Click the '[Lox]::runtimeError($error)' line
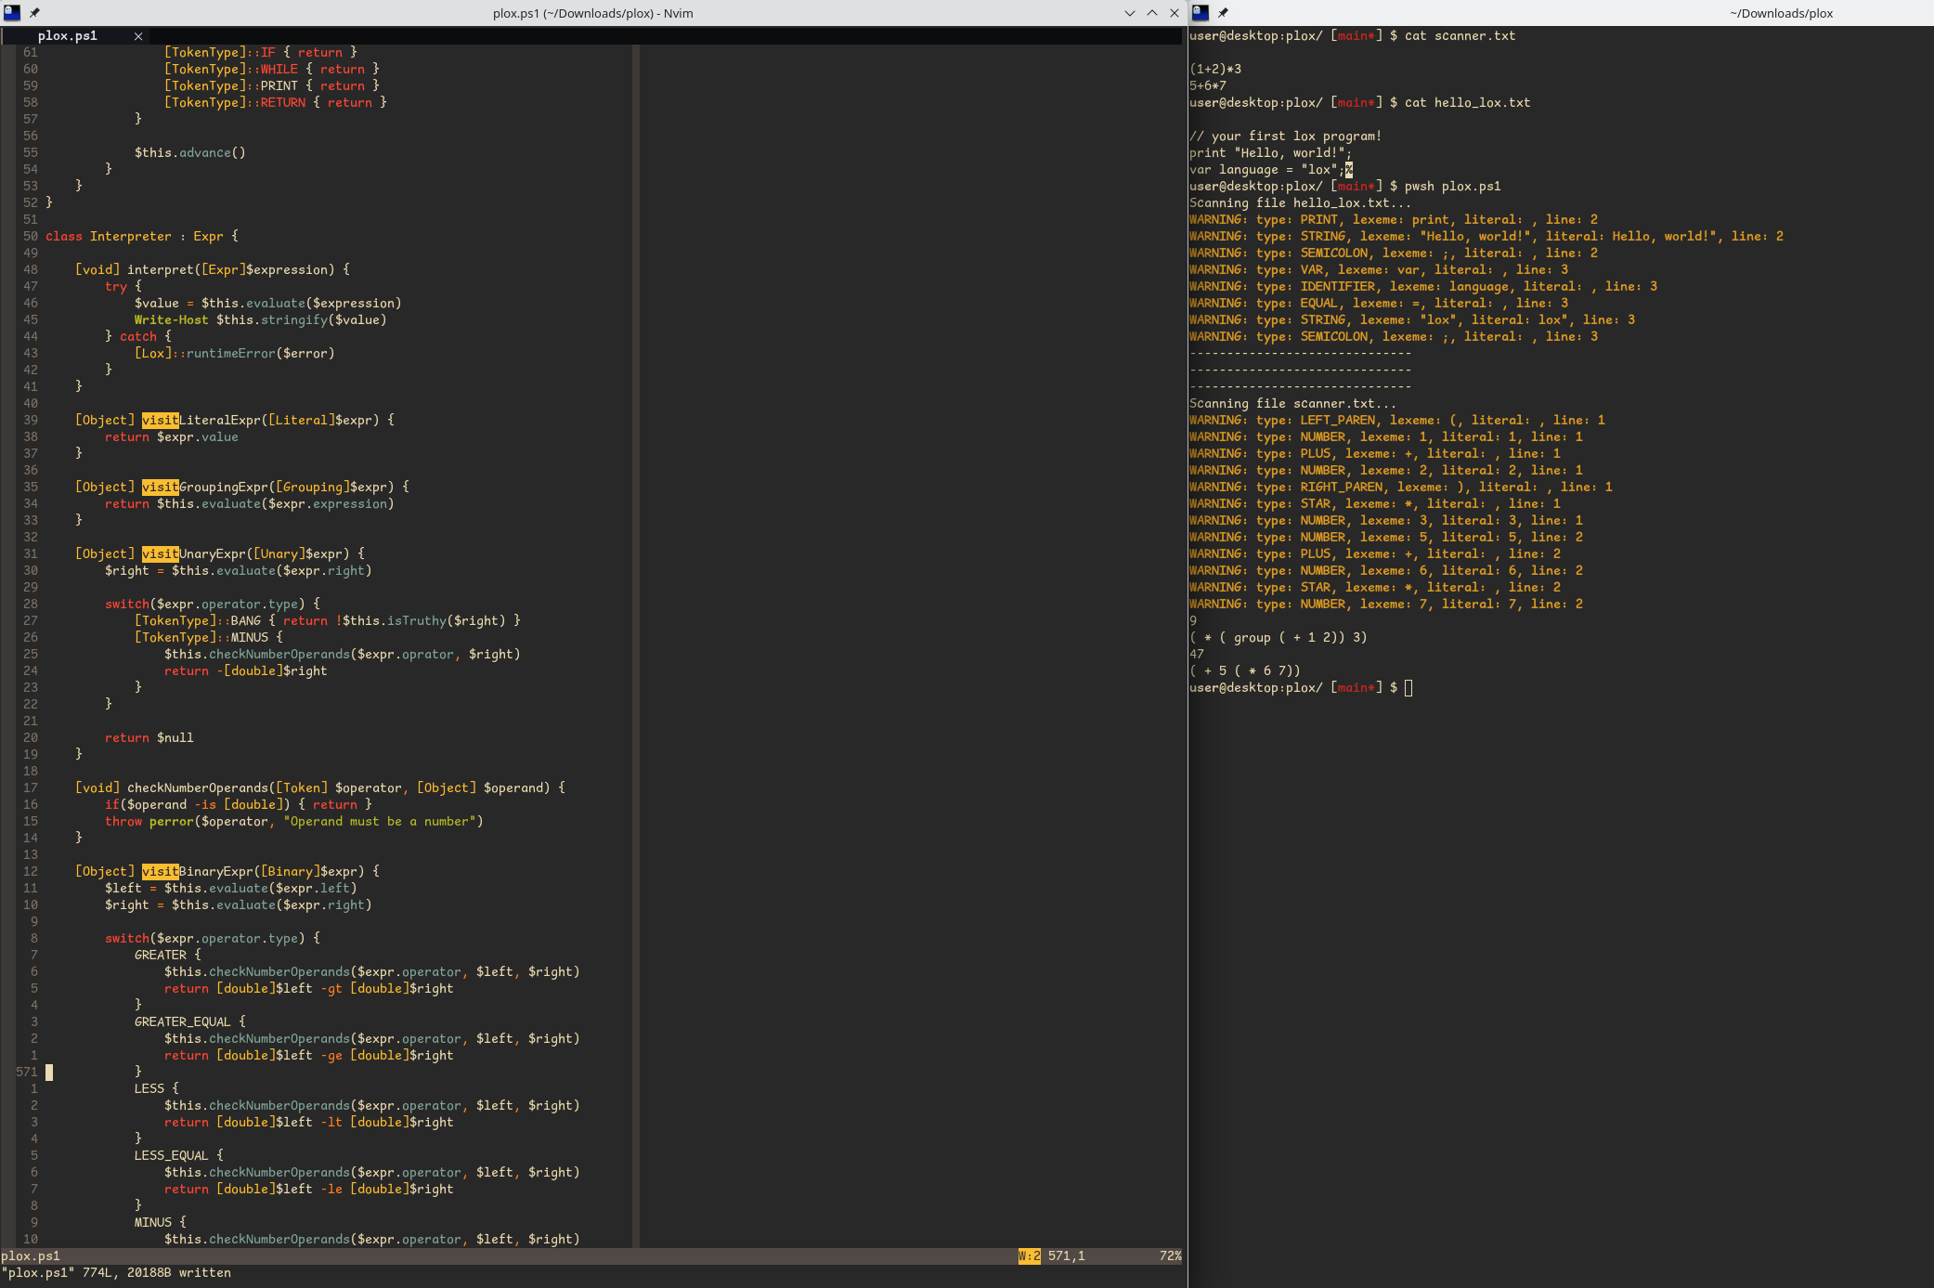Viewport: 1934px width, 1288px height. tap(235, 354)
